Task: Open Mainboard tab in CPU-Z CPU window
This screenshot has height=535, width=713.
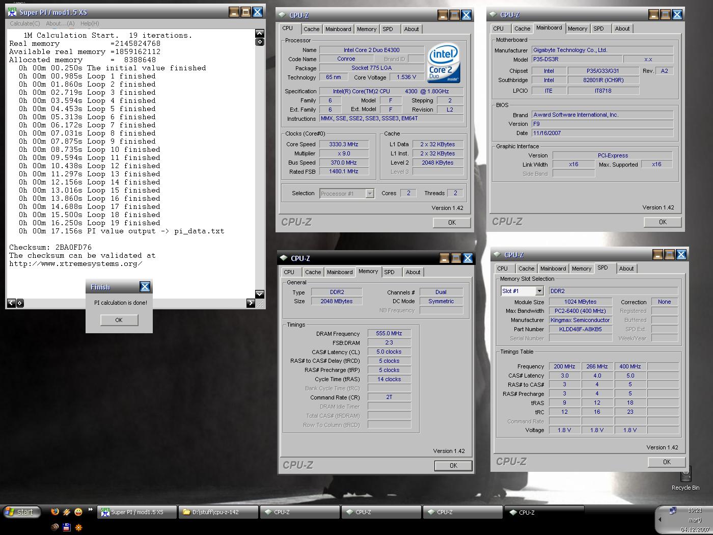Action: coord(338,29)
